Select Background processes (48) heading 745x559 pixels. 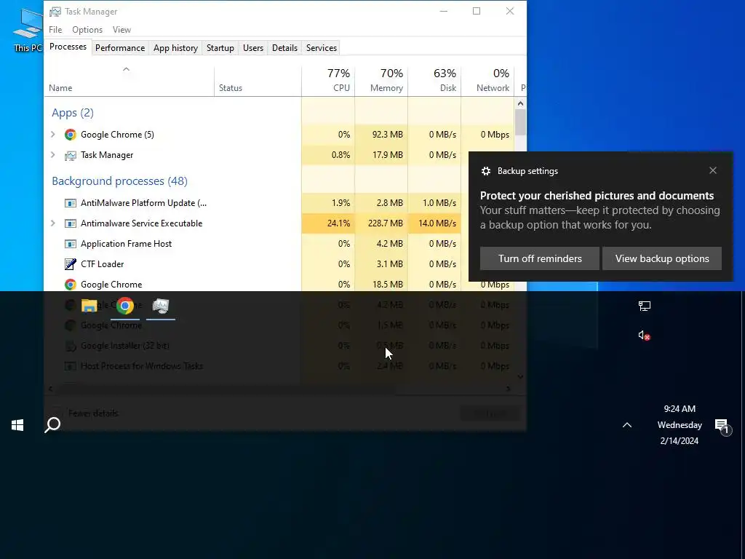tap(119, 181)
